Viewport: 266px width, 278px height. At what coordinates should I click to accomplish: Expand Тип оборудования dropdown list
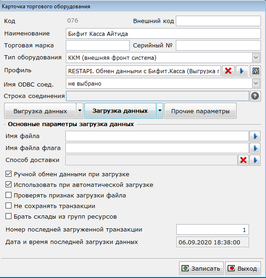pos(256,58)
